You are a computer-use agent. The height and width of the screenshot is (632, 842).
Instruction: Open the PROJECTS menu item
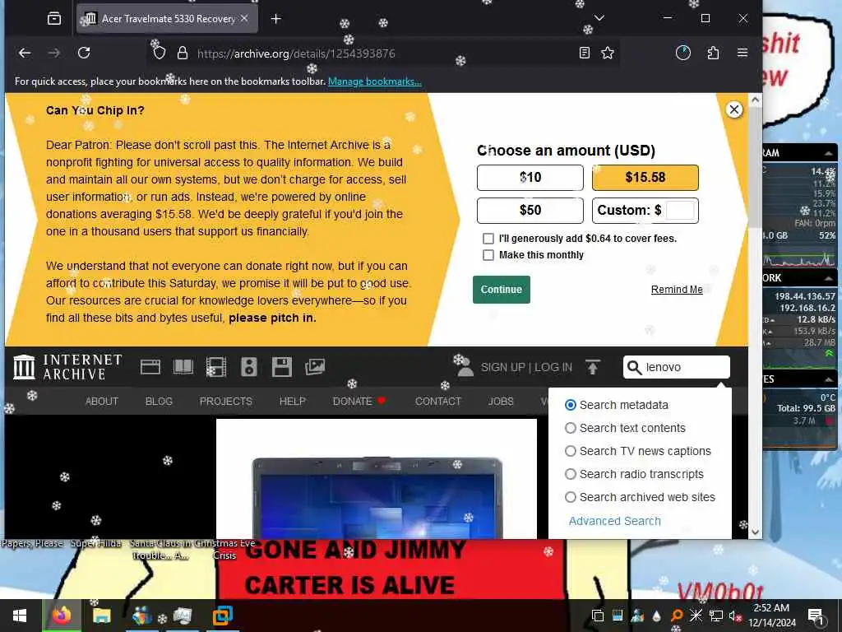click(x=225, y=401)
